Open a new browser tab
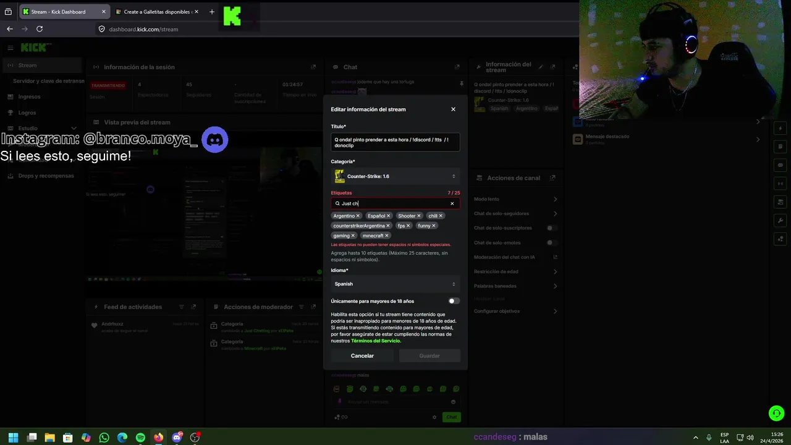Screen dimensions: 791x445 [x=212, y=12]
